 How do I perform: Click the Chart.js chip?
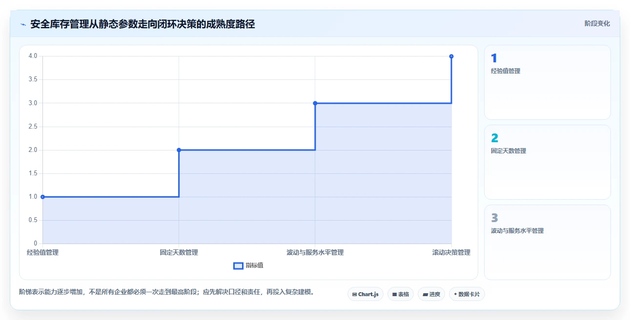click(365, 294)
